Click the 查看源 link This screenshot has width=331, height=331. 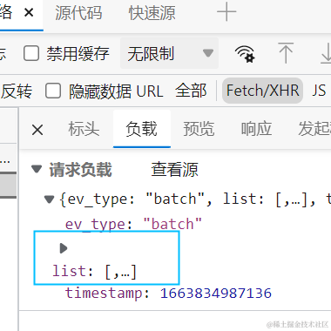pyautogui.click(x=174, y=169)
